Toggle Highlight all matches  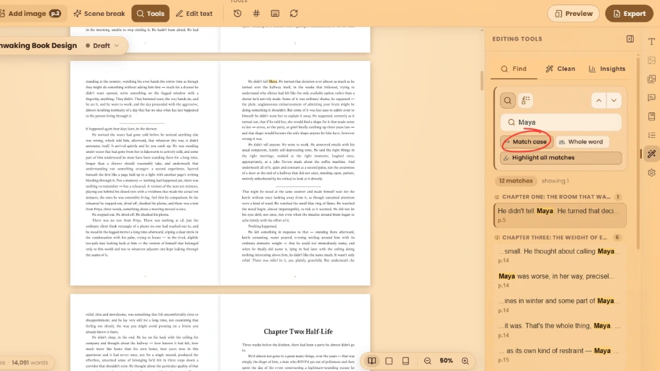(x=561, y=158)
